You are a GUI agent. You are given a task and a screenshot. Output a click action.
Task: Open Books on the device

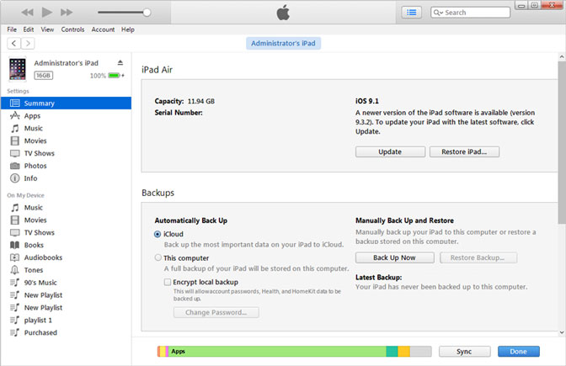tap(66, 245)
